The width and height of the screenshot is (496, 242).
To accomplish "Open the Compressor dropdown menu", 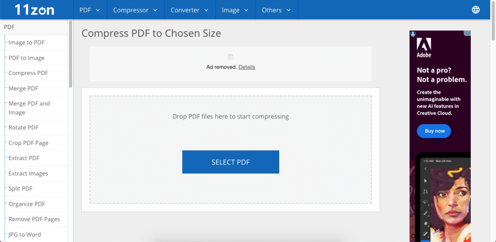I will point(135,10).
